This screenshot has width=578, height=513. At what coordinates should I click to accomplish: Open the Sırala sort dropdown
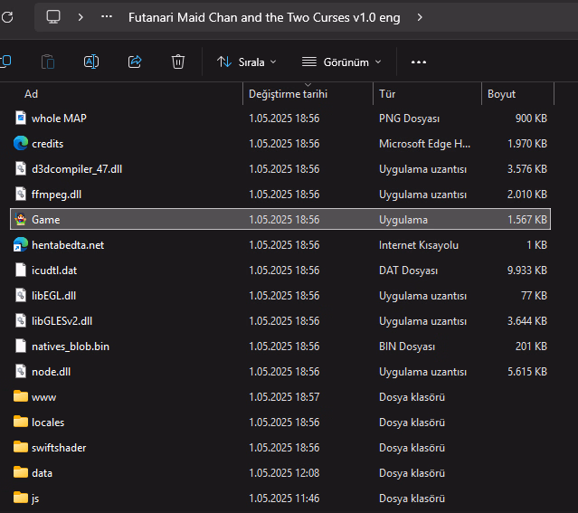click(246, 62)
